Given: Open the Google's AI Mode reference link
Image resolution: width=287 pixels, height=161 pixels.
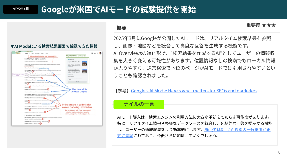Looking at the screenshot, I should tap(194, 91).
